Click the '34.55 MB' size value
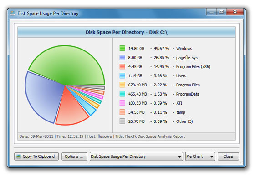Screen dimensions: 255x176 coord(136,112)
